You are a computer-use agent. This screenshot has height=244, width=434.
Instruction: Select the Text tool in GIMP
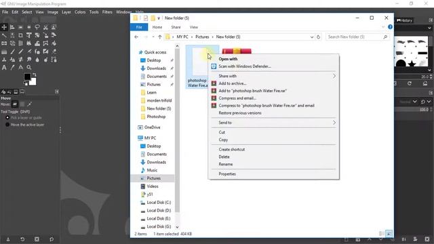[4, 68]
